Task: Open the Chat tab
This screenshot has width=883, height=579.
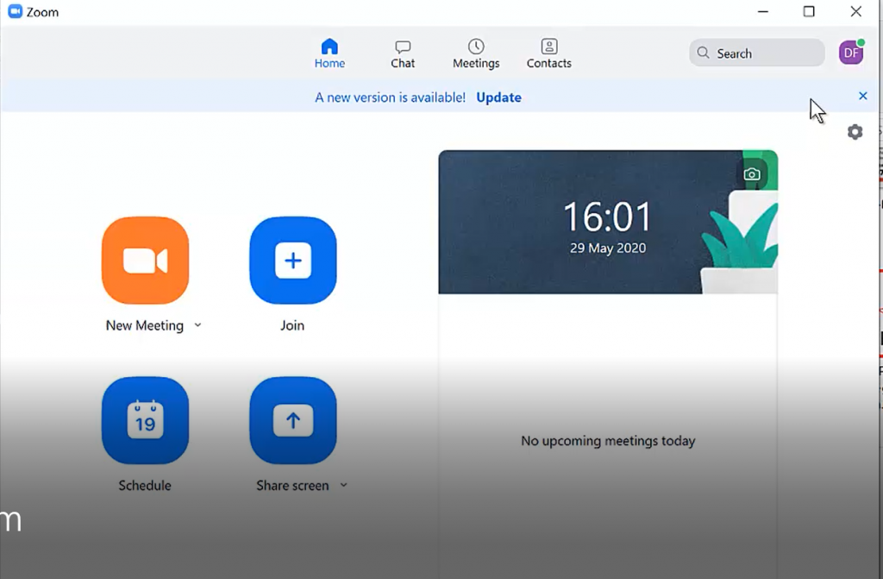Action: coord(403,53)
